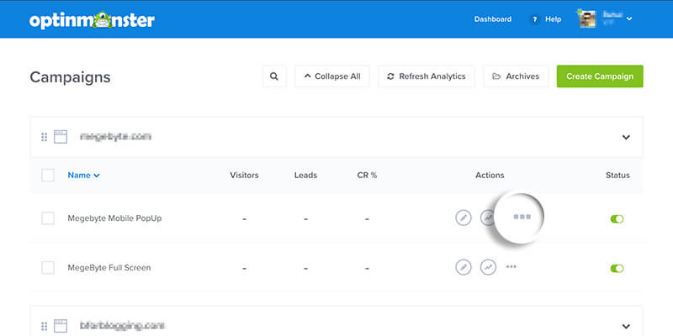Click the Status column header
Image resolution: width=673 pixels, height=336 pixels.
(x=617, y=176)
